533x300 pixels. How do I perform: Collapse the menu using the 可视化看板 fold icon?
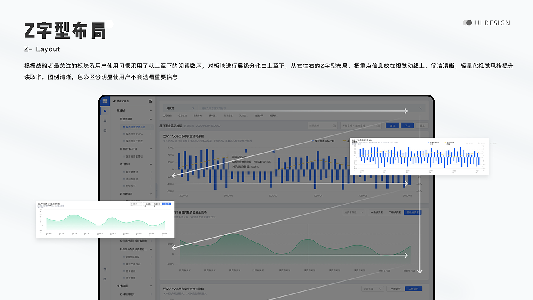point(150,101)
